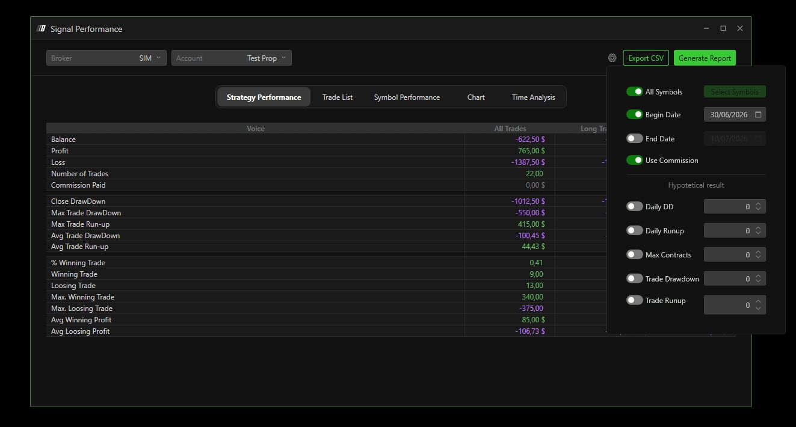The height and width of the screenshot is (427, 796).
Task: Click the Daily Runup value stepper
Action: coord(758,230)
